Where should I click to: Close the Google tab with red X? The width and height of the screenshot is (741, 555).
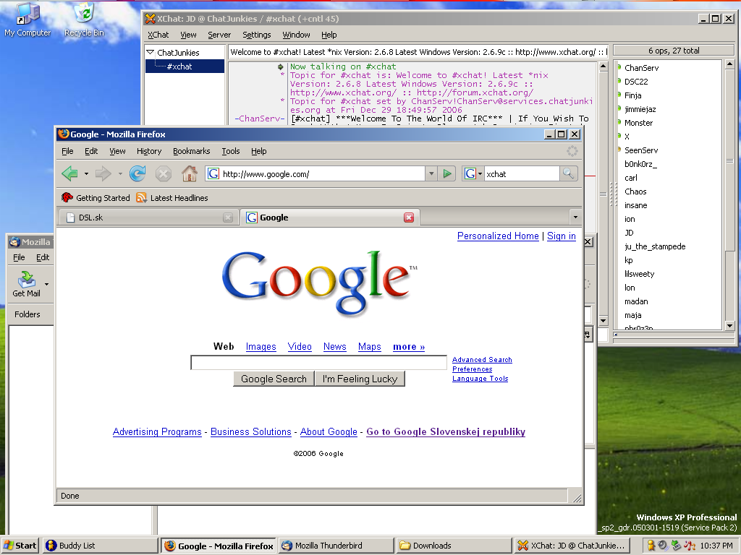click(x=409, y=217)
